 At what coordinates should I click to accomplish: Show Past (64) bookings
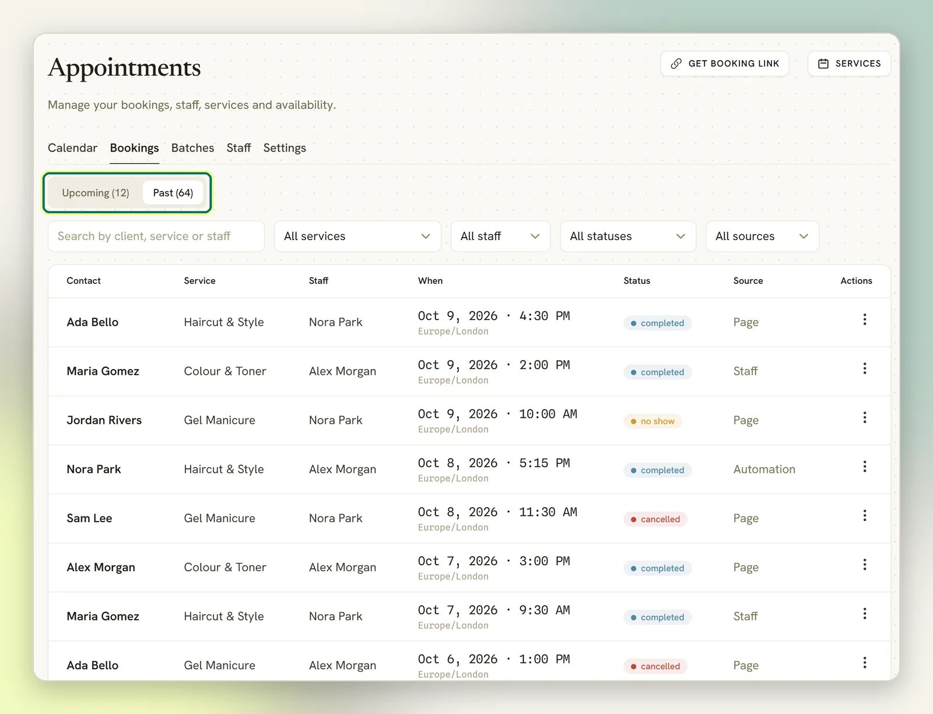173,193
